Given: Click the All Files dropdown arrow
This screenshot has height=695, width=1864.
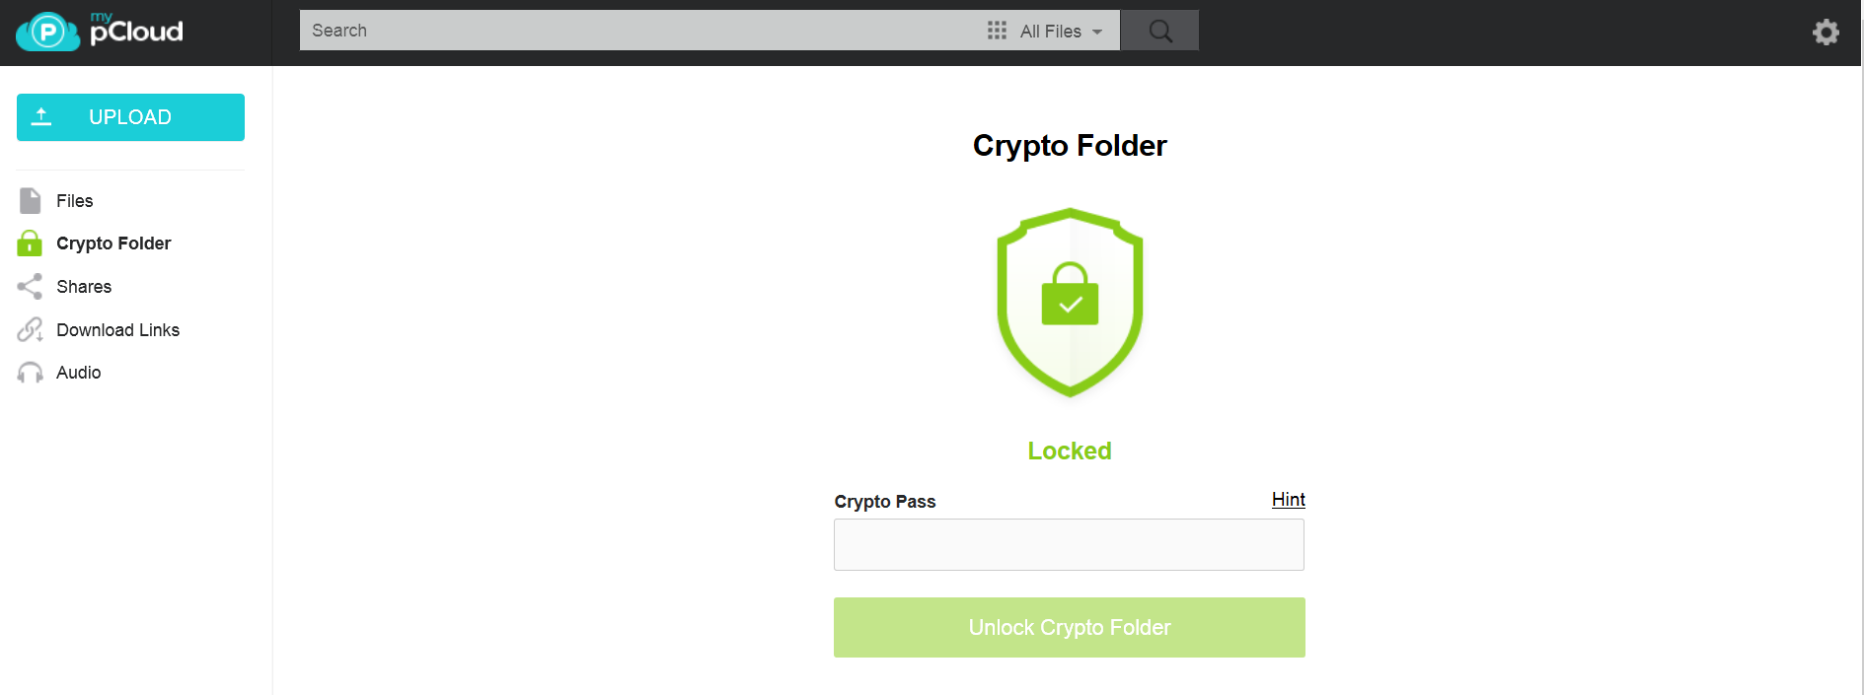Looking at the screenshot, I should pyautogui.click(x=1097, y=33).
